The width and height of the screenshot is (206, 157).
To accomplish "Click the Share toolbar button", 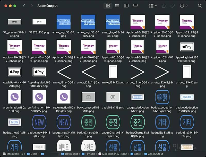I will pos(164,6).
